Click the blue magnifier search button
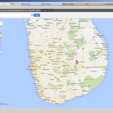 [37, 15]
